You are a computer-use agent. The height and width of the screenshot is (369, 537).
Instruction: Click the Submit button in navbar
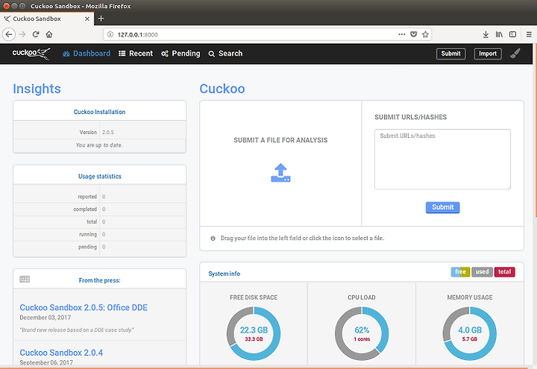[x=450, y=54]
